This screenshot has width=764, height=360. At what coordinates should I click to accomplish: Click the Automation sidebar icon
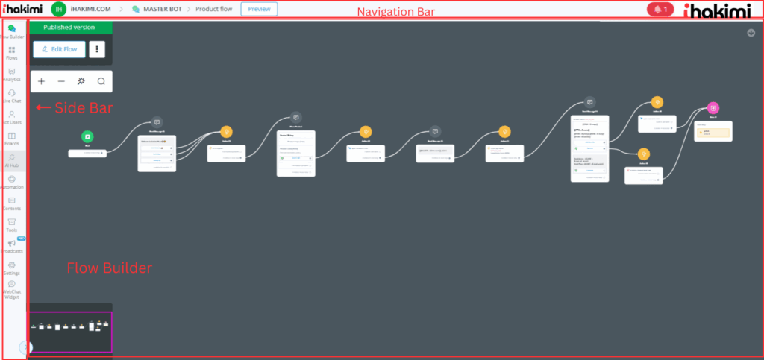pyautogui.click(x=12, y=181)
